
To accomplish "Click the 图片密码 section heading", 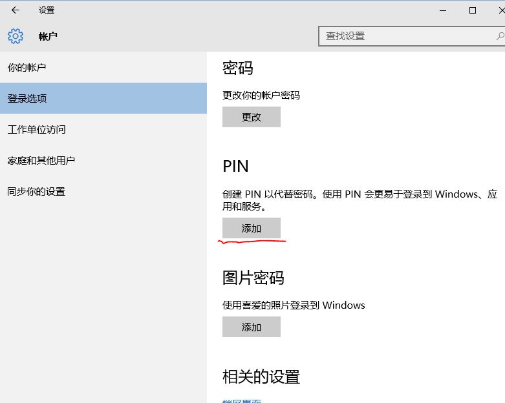I will (x=253, y=278).
